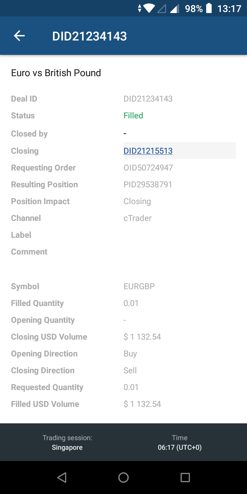Tap the battery icon in status bar
The height and width of the screenshot is (494, 247).
(x=209, y=8)
